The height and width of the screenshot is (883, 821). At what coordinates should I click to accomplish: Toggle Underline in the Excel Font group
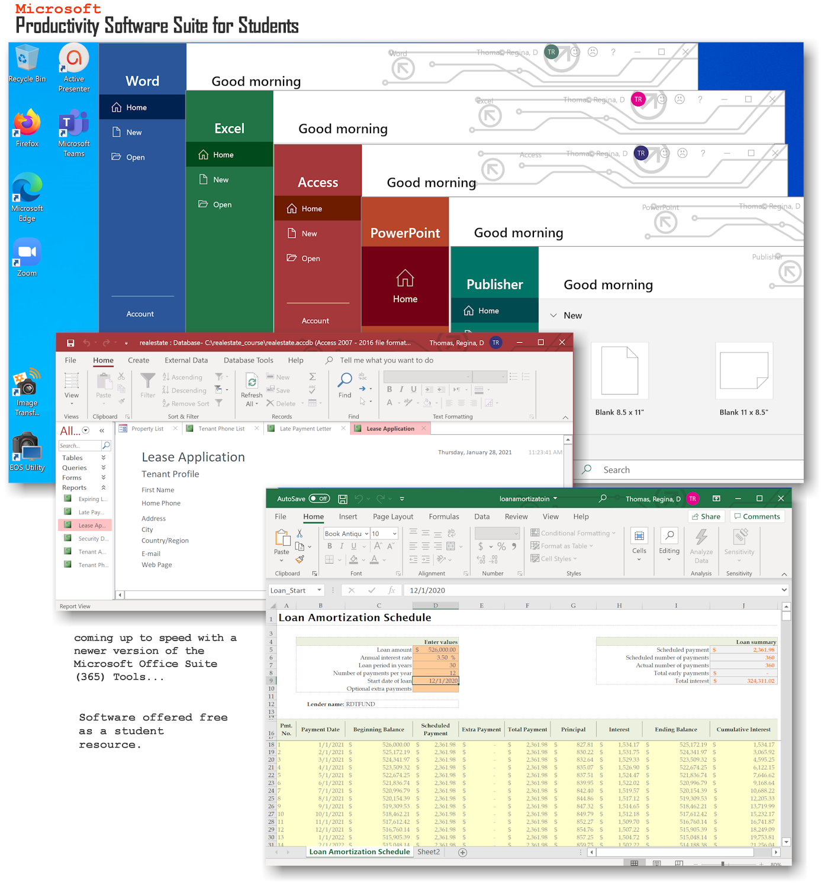tap(354, 546)
